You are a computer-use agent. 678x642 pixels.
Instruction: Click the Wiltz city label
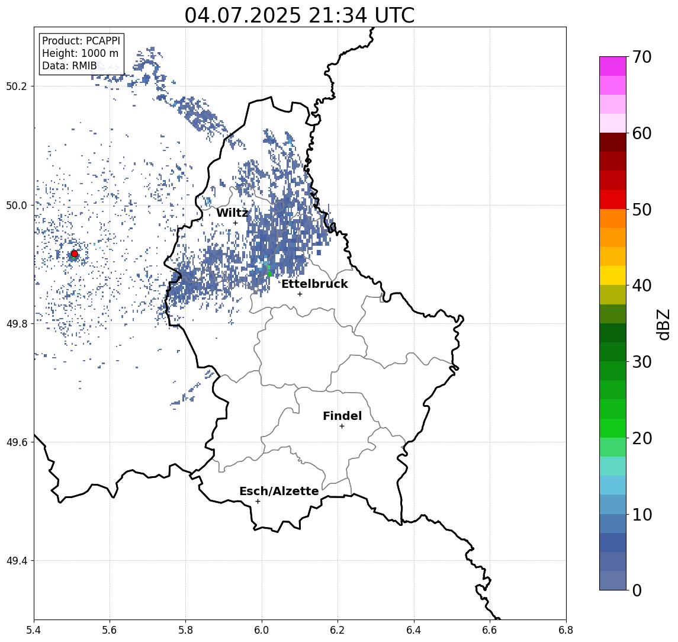click(x=232, y=213)
